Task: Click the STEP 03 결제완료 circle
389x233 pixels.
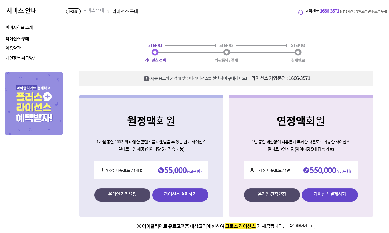Action: (298, 52)
